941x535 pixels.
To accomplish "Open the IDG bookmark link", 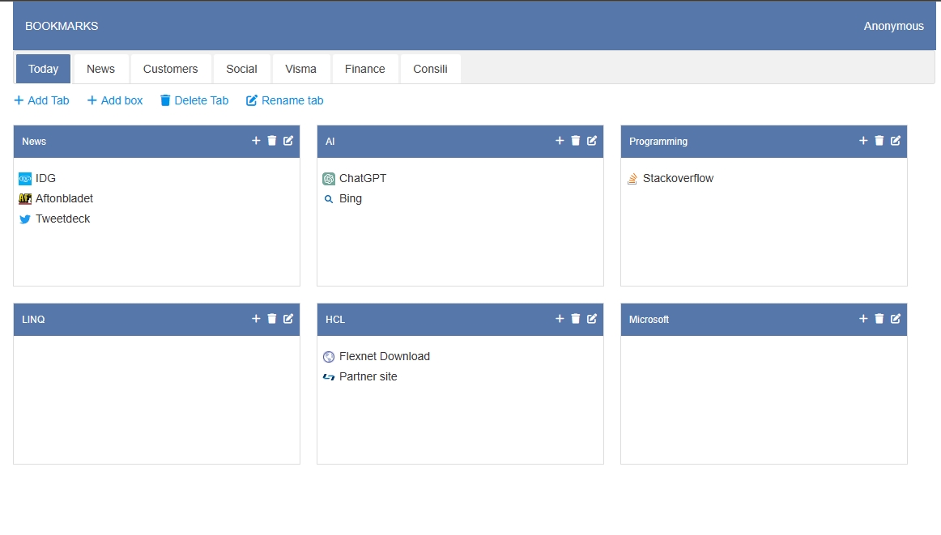I will tap(45, 178).
